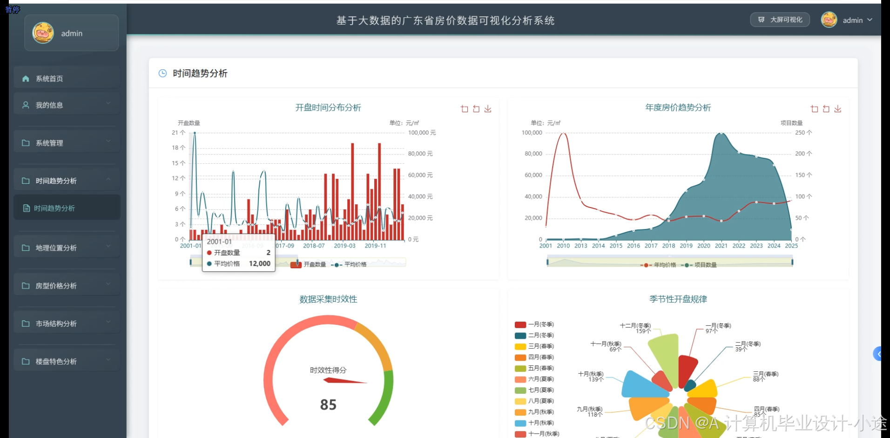
Task: Click the 大屏可视化 button
Action: click(x=780, y=20)
